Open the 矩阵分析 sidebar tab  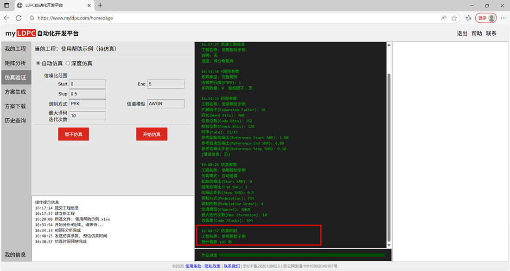15,63
